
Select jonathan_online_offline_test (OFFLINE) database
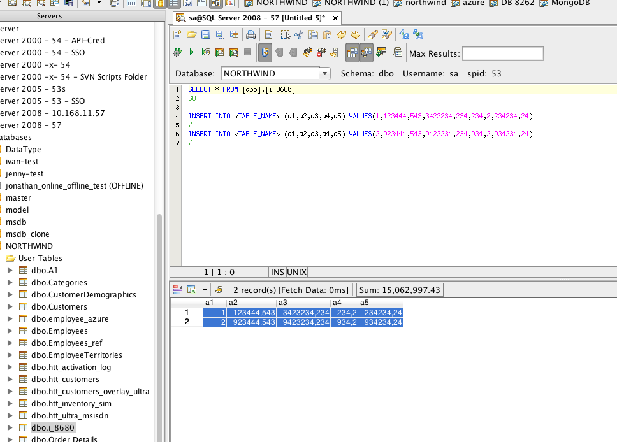click(x=74, y=185)
